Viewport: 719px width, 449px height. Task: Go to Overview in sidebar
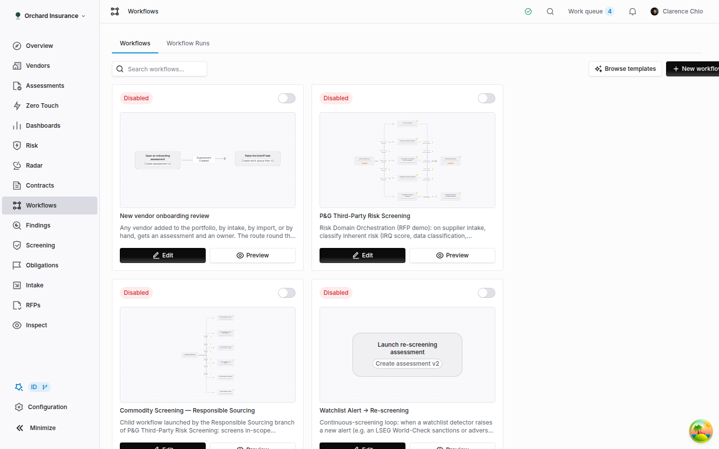pos(49,46)
